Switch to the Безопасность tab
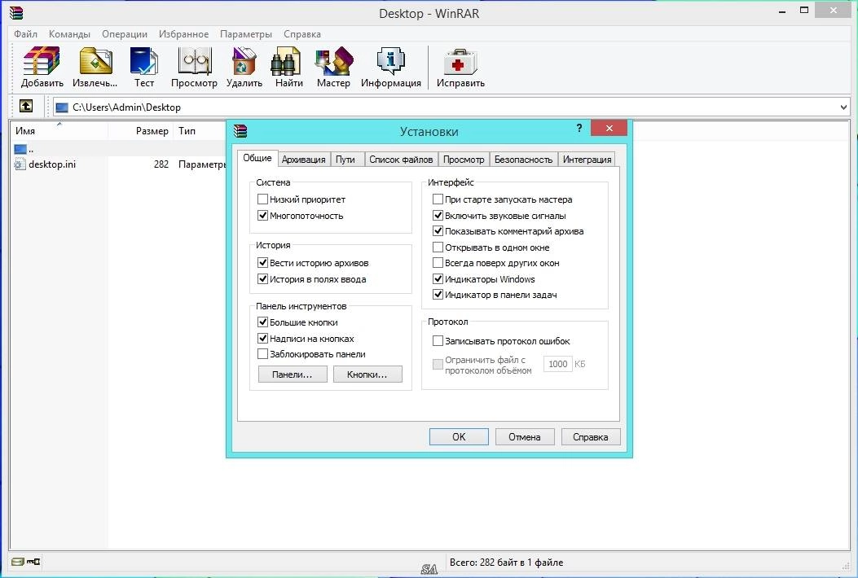The width and height of the screenshot is (858, 578). pos(524,159)
